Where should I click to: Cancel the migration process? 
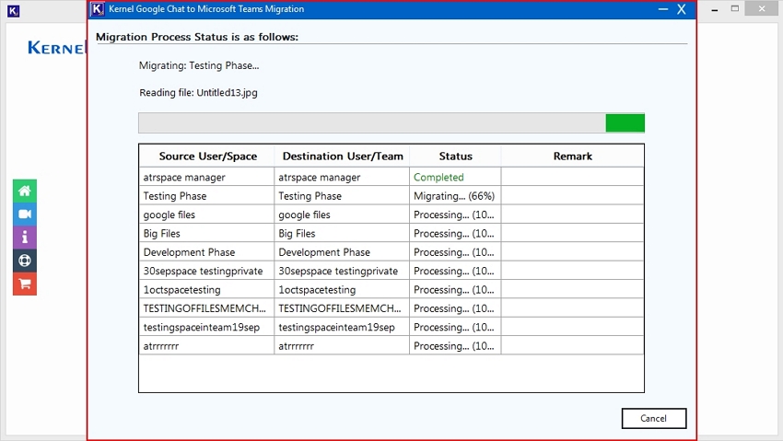(x=654, y=418)
